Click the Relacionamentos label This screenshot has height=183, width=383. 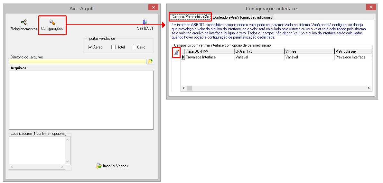click(x=24, y=29)
